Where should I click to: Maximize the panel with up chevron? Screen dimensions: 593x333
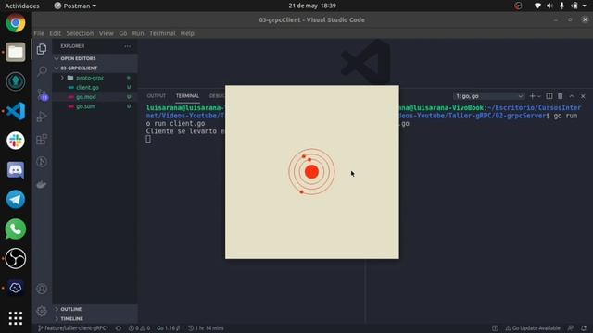(x=572, y=96)
